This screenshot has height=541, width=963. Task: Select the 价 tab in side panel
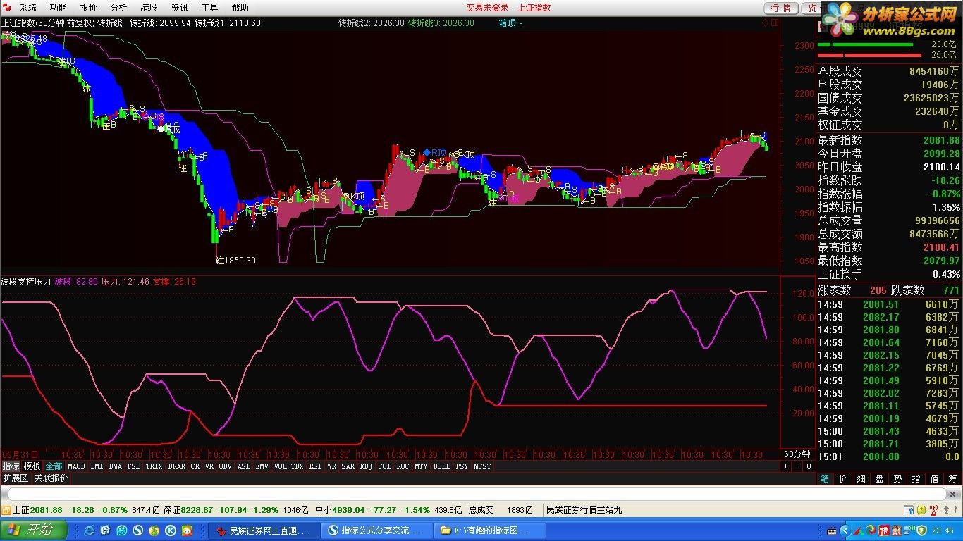click(x=842, y=479)
